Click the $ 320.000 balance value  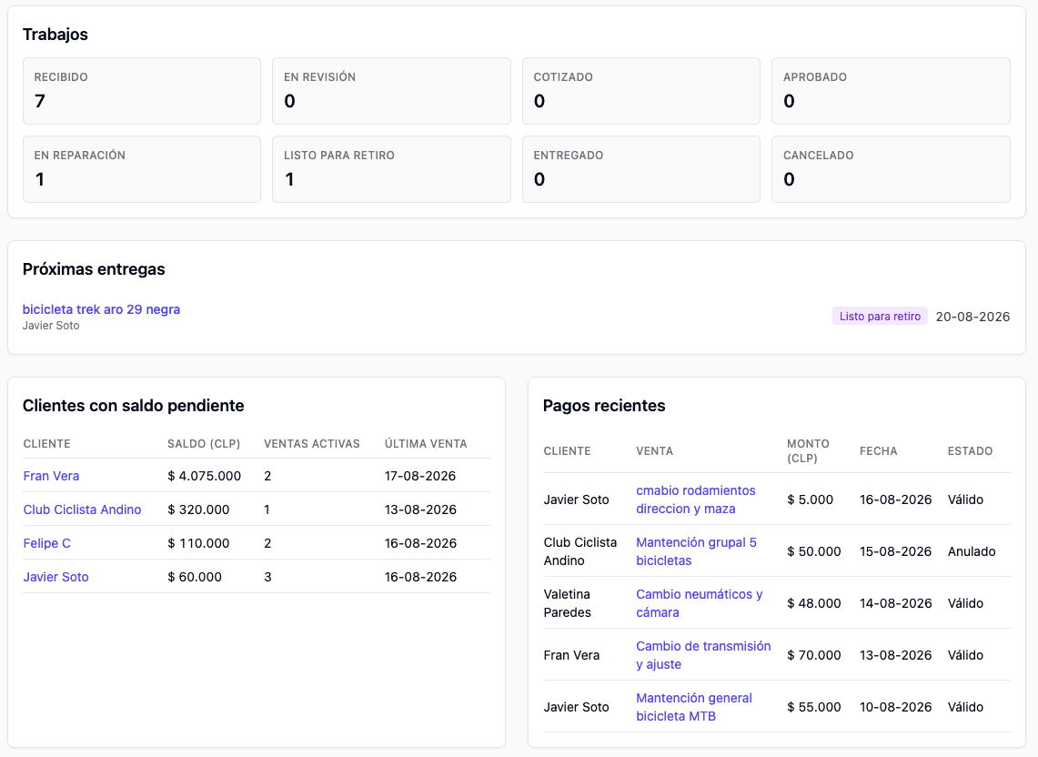click(x=198, y=510)
